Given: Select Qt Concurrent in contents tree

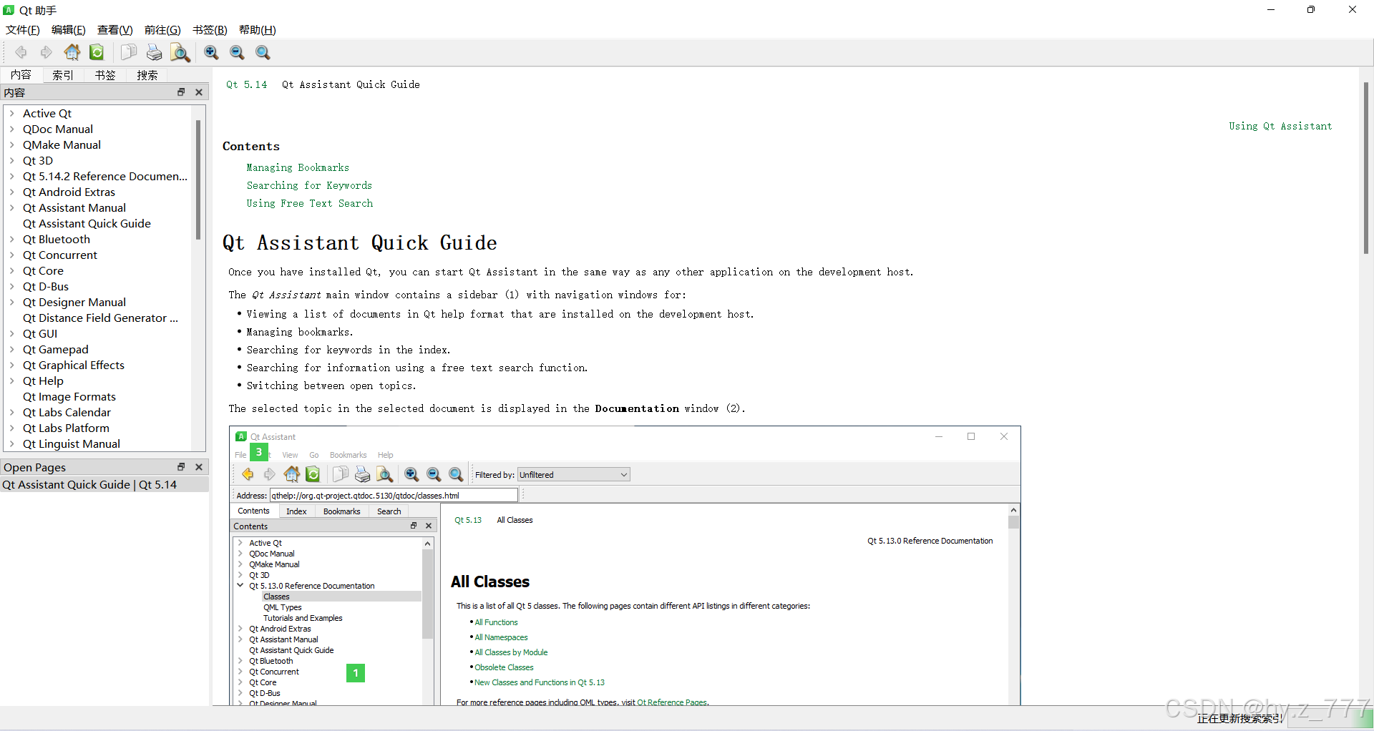Looking at the screenshot, I should 60,255.
